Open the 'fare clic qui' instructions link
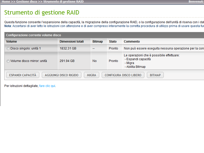This screenshot has height=153, width=204. (x=47, y=86)
